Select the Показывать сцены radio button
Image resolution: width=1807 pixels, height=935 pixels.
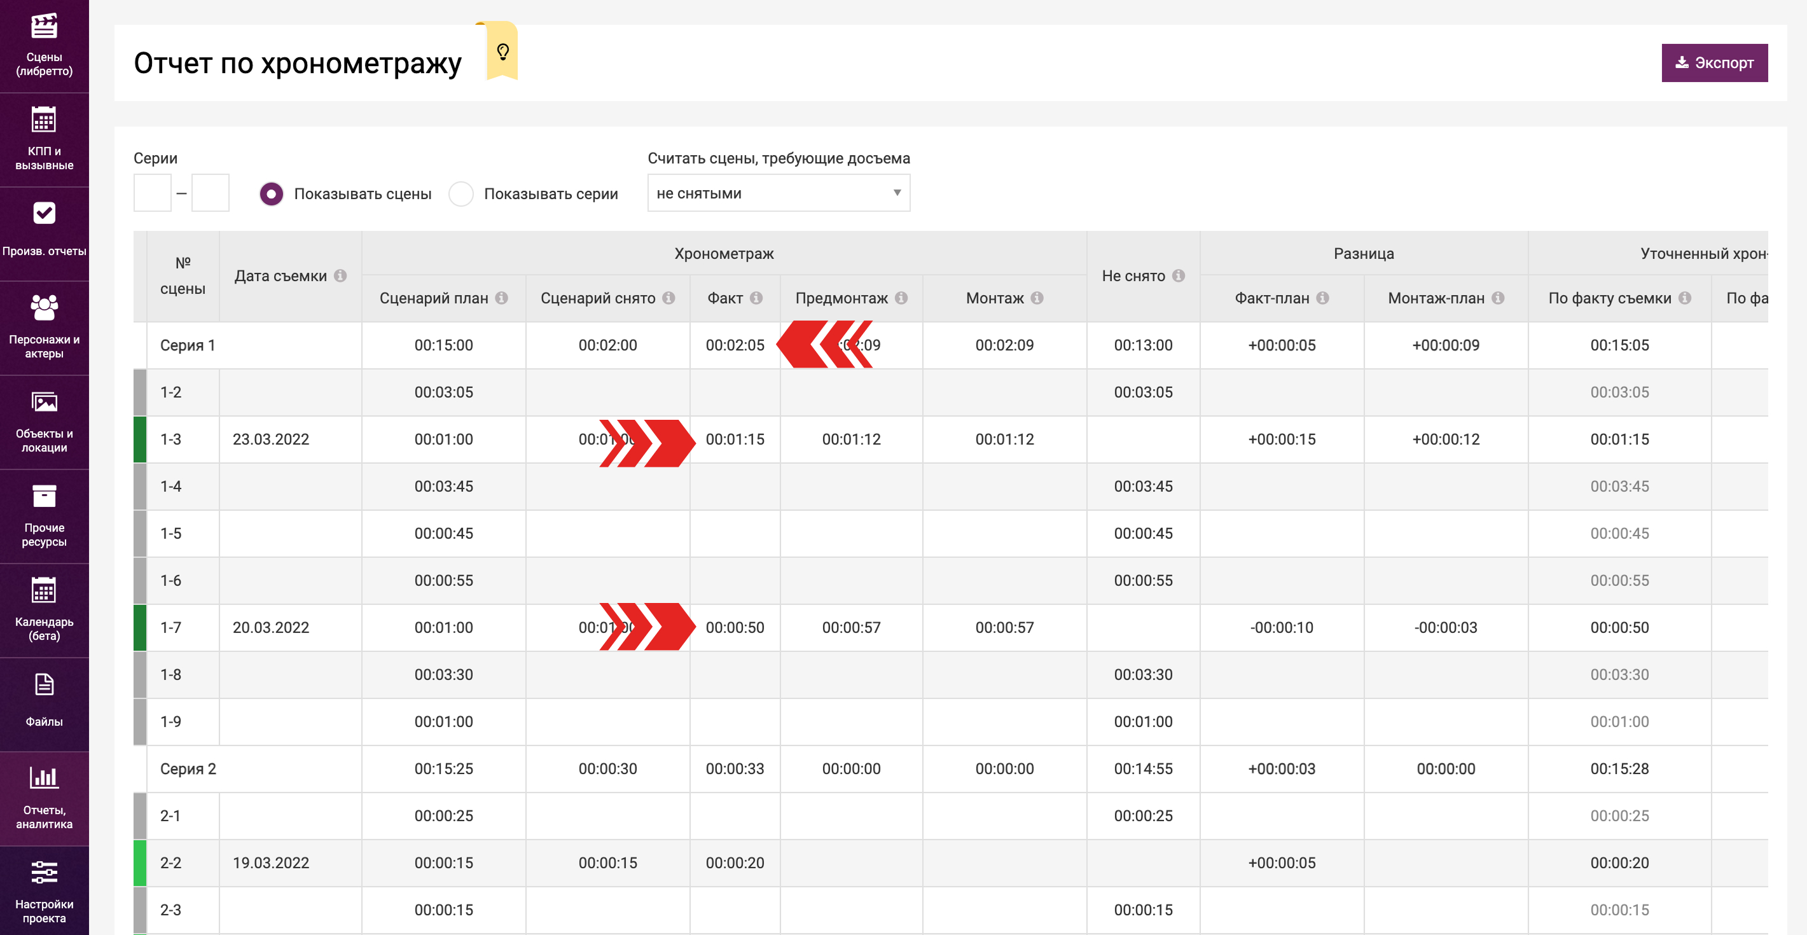[x=272, y=194]
